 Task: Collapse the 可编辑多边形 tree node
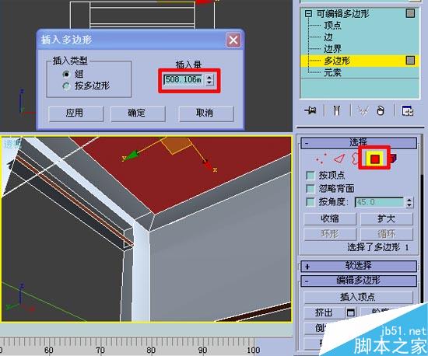(308, 13)
